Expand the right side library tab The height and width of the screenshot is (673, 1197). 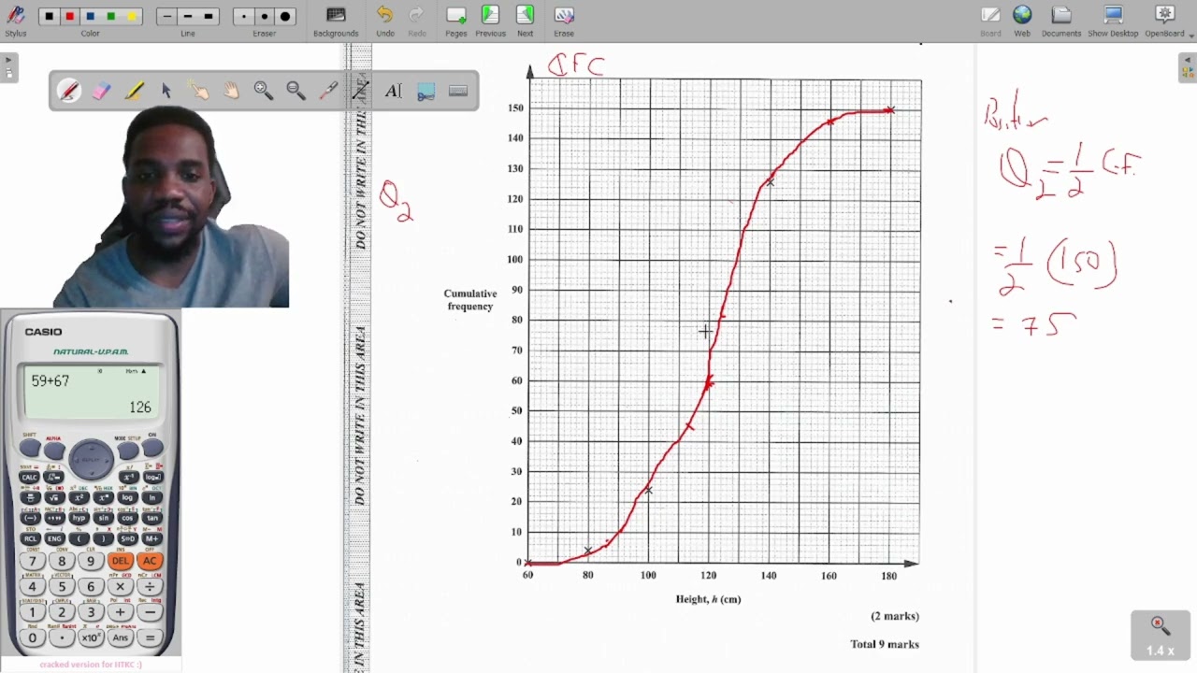point(1188,68)
